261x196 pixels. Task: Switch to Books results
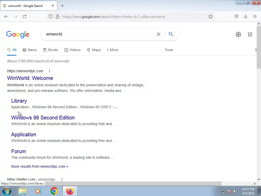(x=51, y=50)
